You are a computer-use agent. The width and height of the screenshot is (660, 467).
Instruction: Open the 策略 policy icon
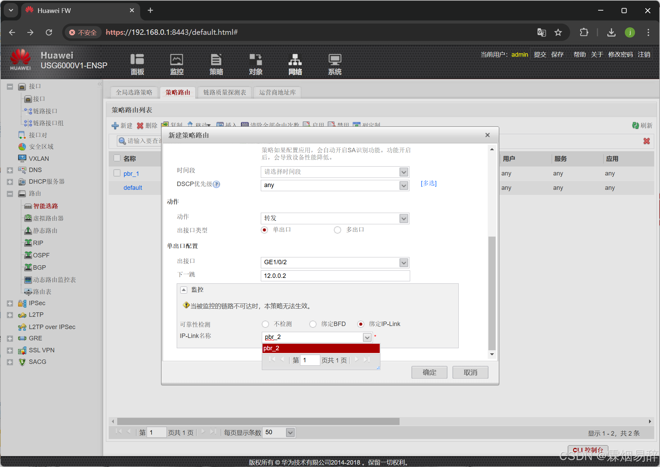pyautogui.click(x=216, y=60)
